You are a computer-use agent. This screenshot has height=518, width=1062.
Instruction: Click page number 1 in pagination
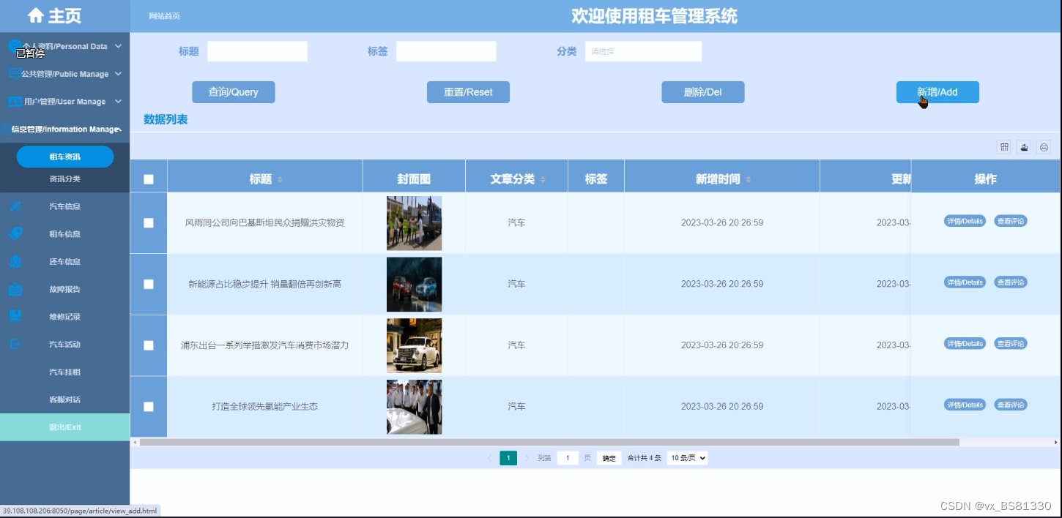(x=508, y=458)
